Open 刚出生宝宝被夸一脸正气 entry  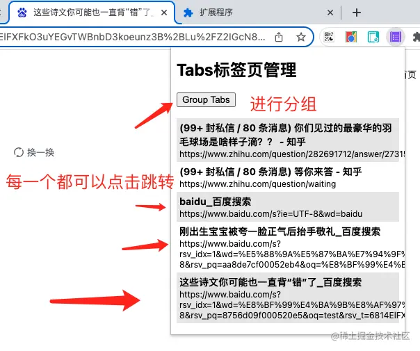click(288, 247)
